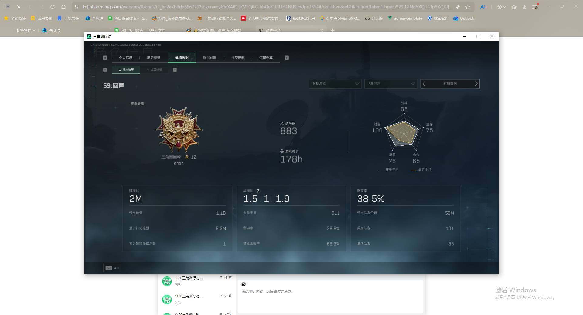The width and height of the screenshot is (583, 315).
Task: Click E key next-tab icon
Action: click(x=287, y=58)
